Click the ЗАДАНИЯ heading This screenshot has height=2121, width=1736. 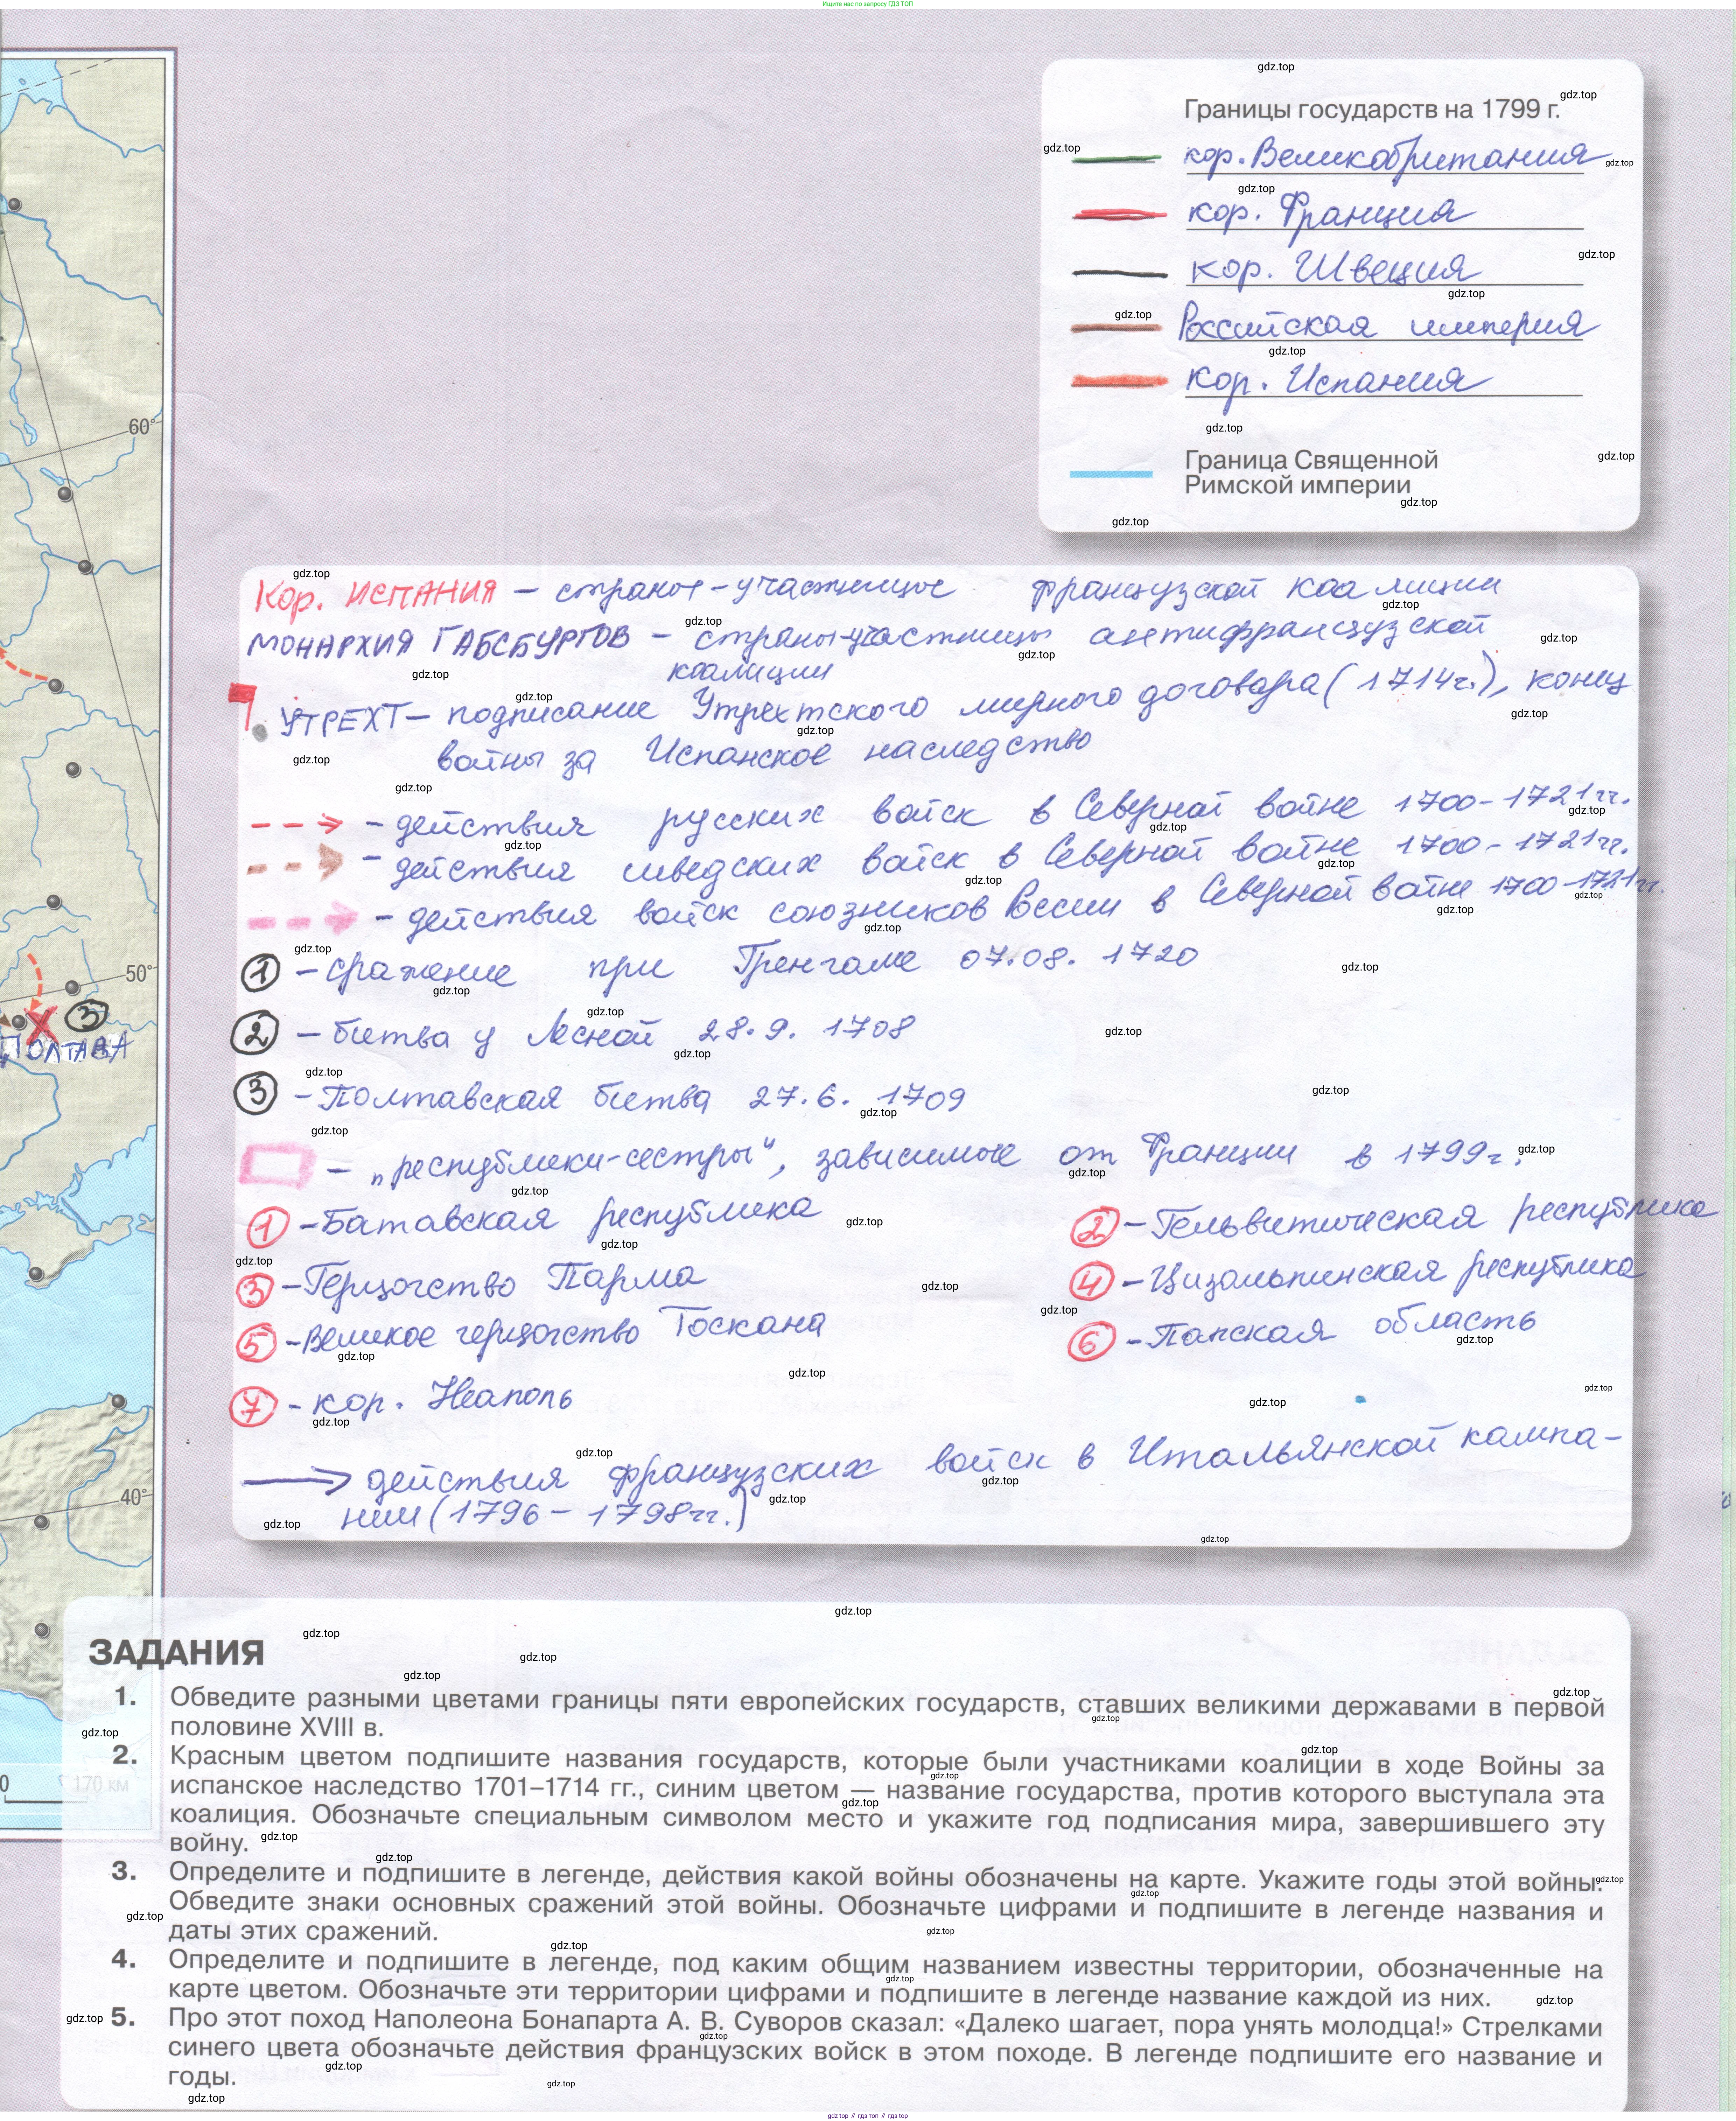pyautogui.click(x=177, y=1653)
